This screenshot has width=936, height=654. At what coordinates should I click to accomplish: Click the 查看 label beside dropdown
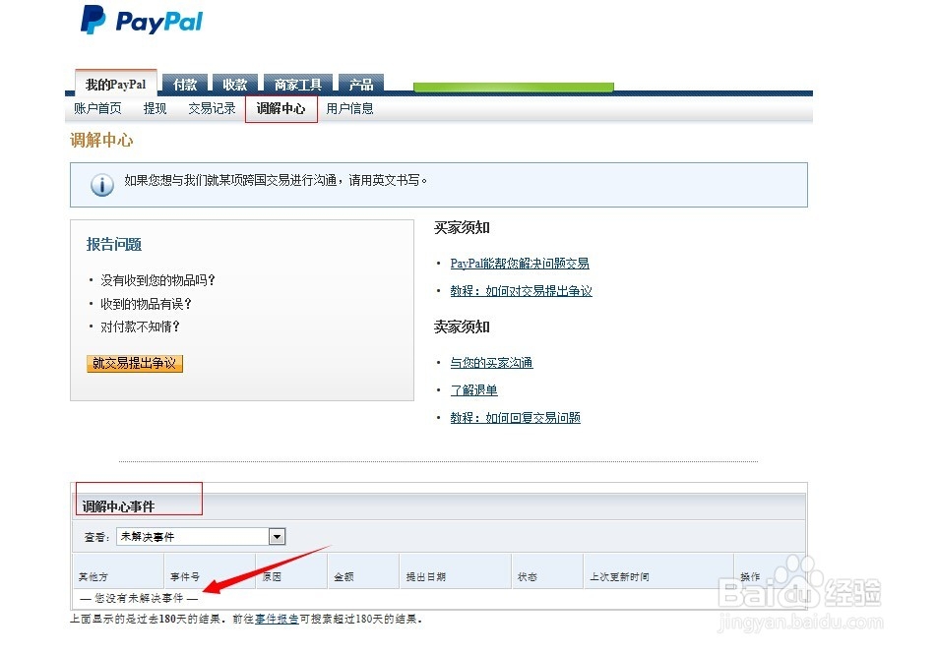pos(96,537)
